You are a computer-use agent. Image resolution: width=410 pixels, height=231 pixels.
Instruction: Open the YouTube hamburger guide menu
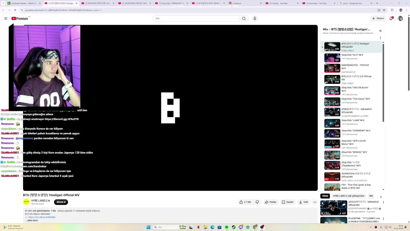click(6, 19)
